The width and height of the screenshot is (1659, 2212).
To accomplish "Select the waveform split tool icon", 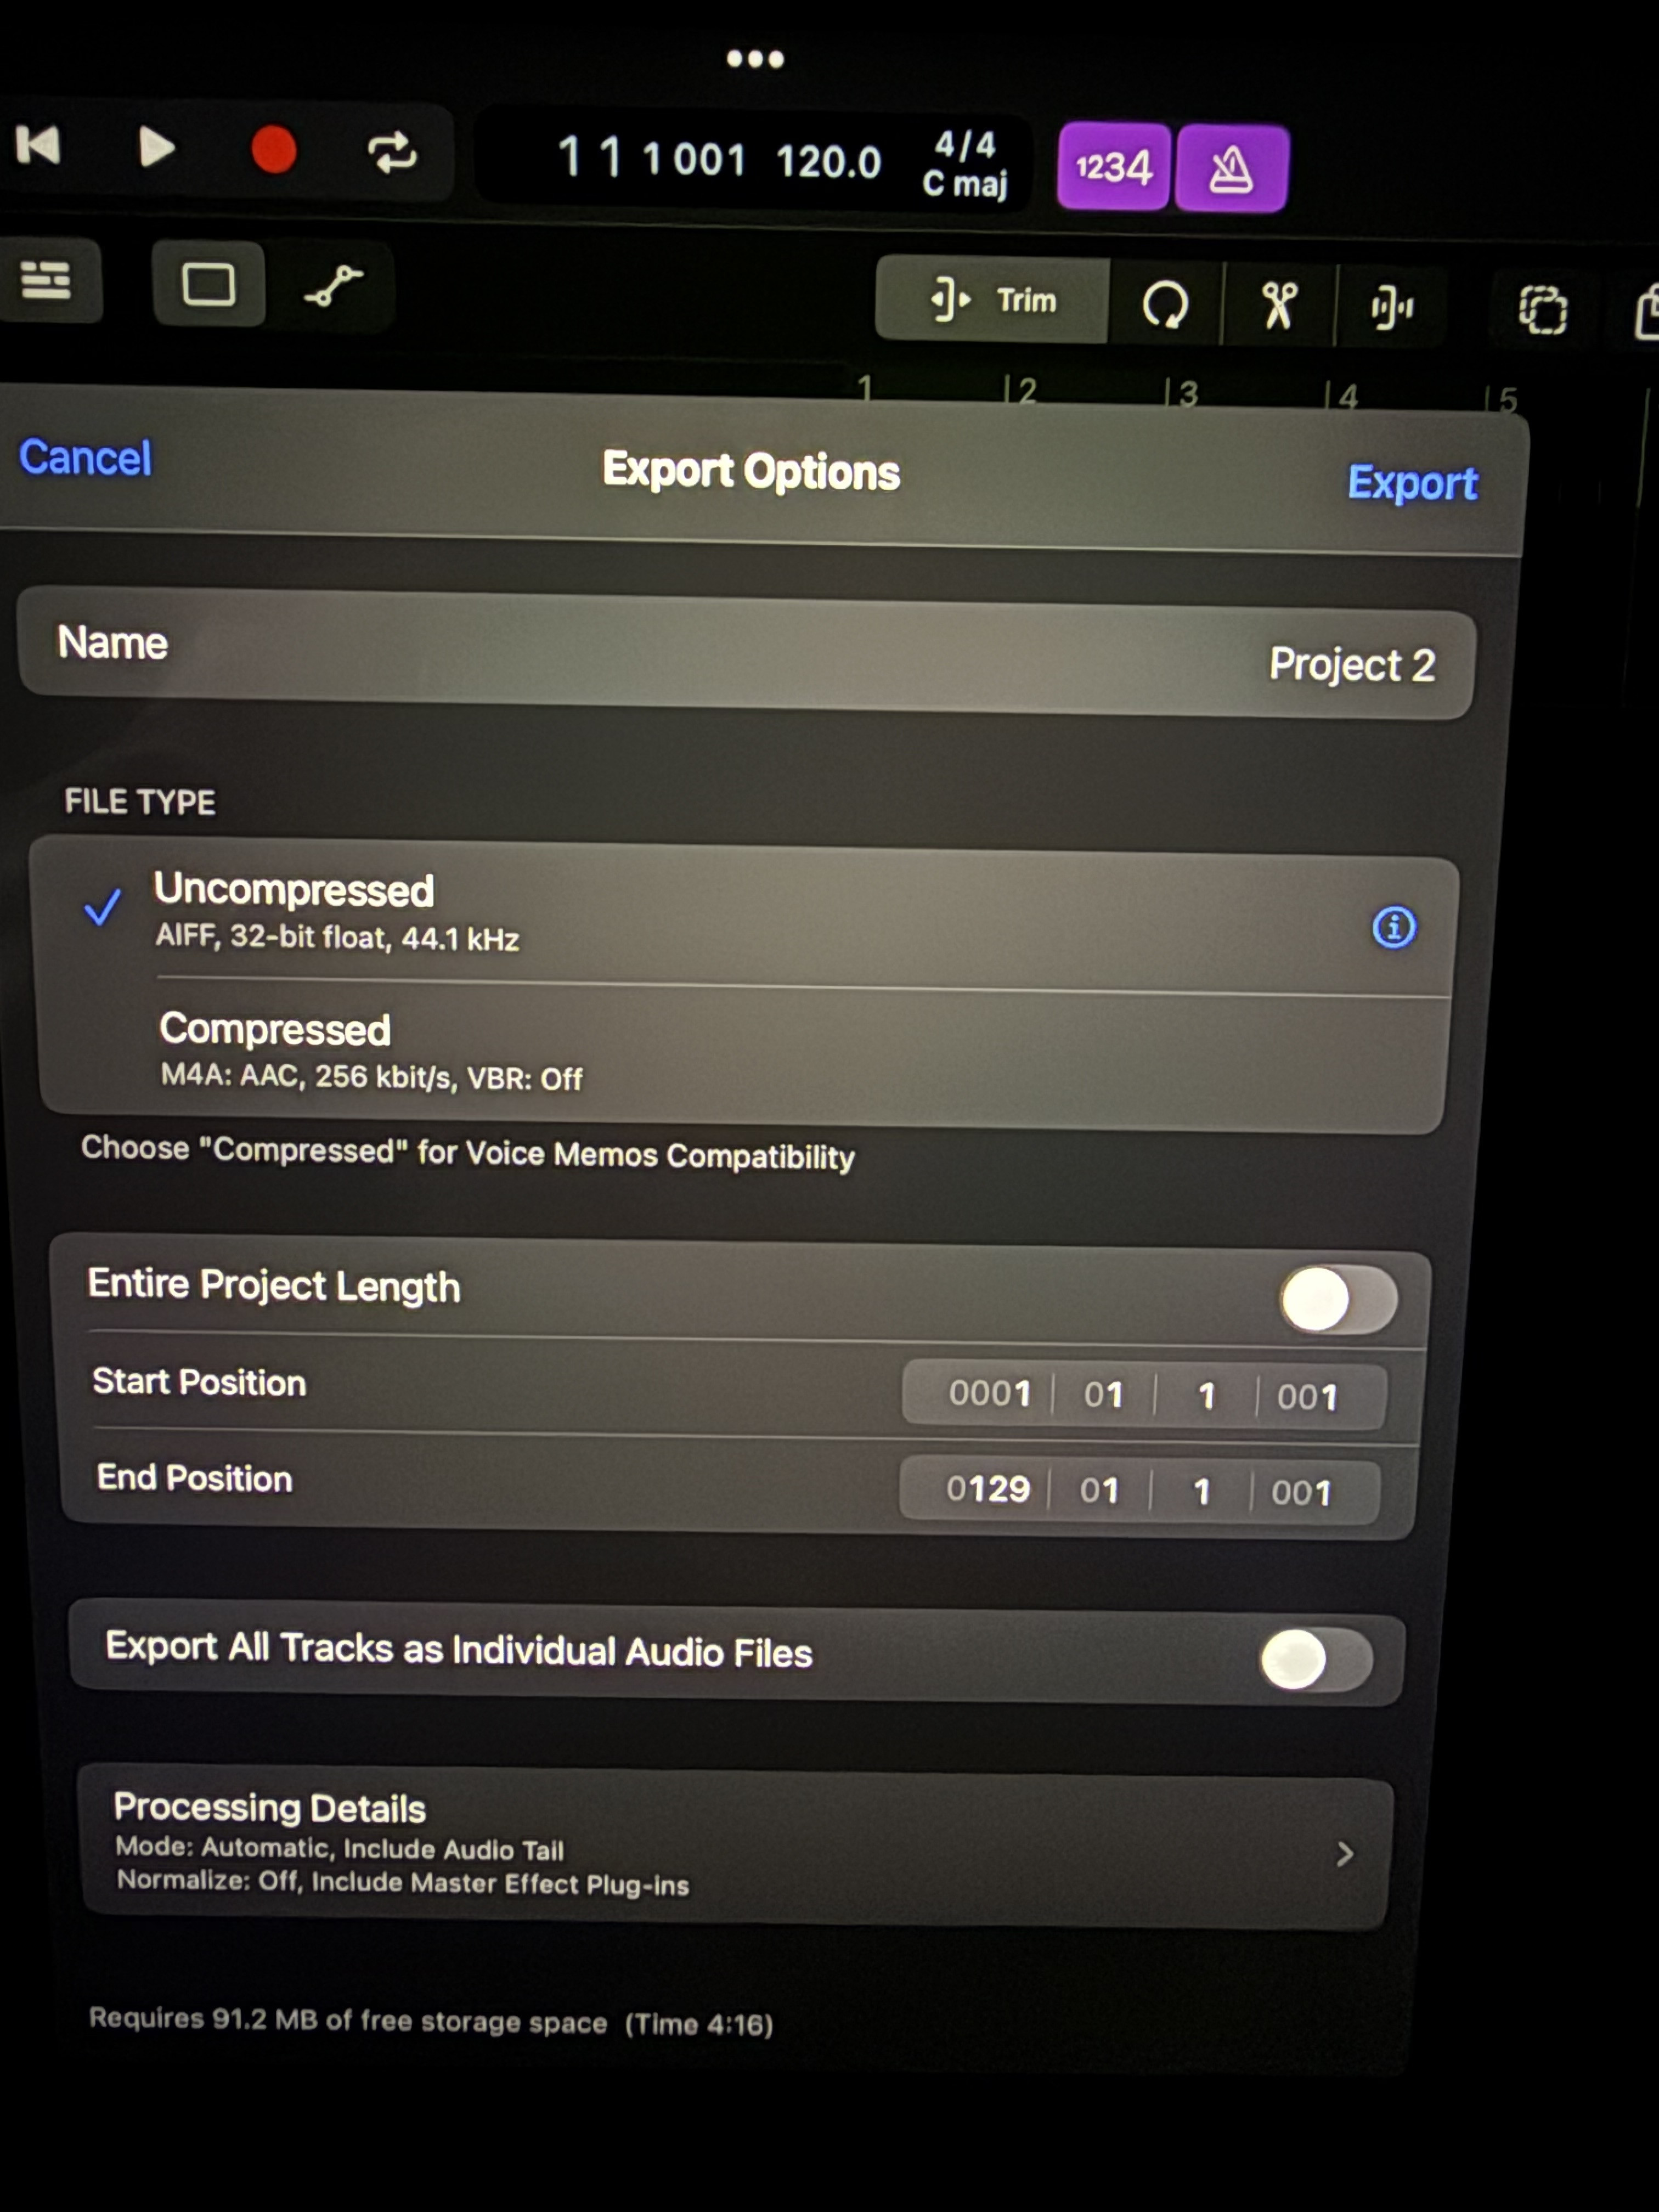I will 1392,308.
